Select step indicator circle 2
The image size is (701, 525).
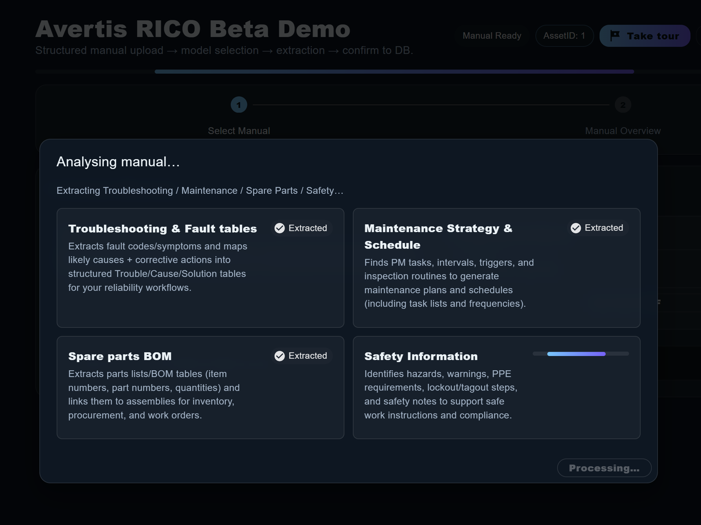click(x=623, y=105)
